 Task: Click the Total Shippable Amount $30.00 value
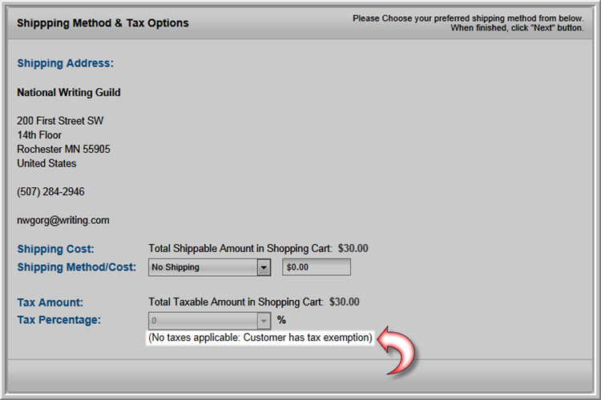pyautogui.click(x=353, y=249)
